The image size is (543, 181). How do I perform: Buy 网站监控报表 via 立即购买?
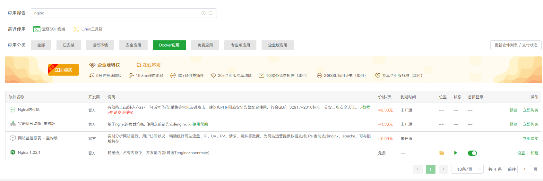click(x=530, y=139)
